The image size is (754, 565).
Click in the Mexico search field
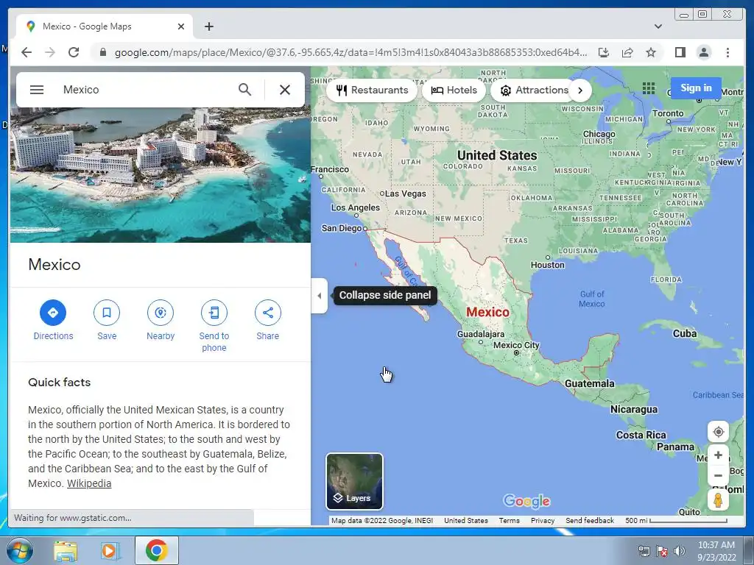[x=144, y=90]
